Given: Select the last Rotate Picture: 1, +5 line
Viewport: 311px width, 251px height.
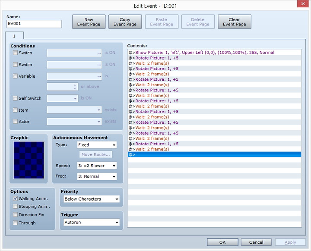Looking at the screenshot, I should (214, 144).
